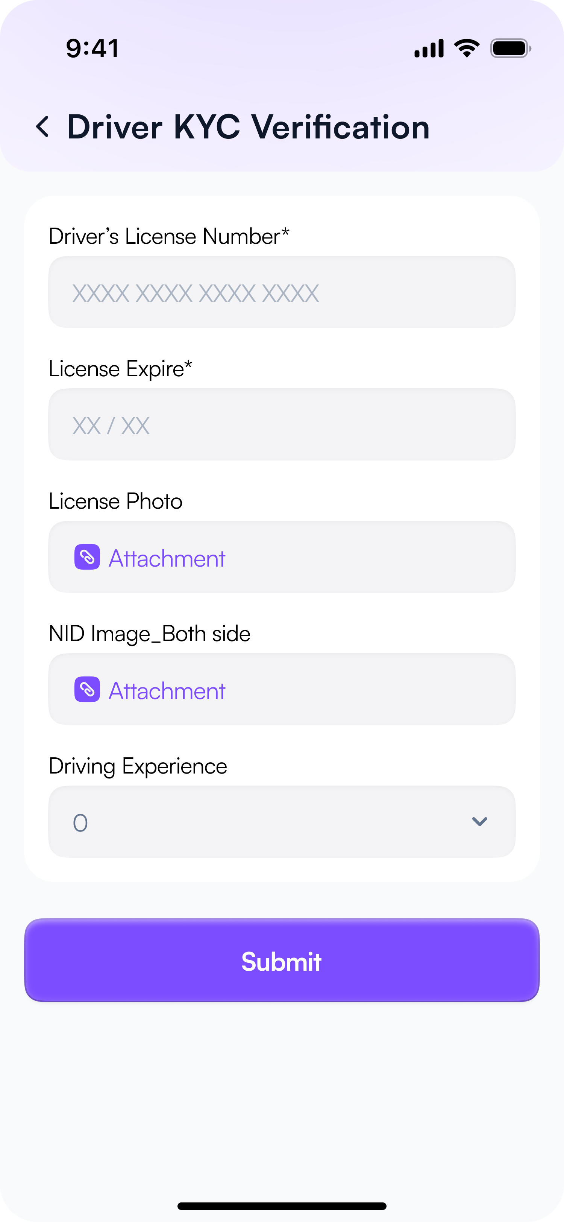Focus the Driver's License Number field
This screenshot has width=564, height=1222.
pyautogui.click(x=282, y=292)
